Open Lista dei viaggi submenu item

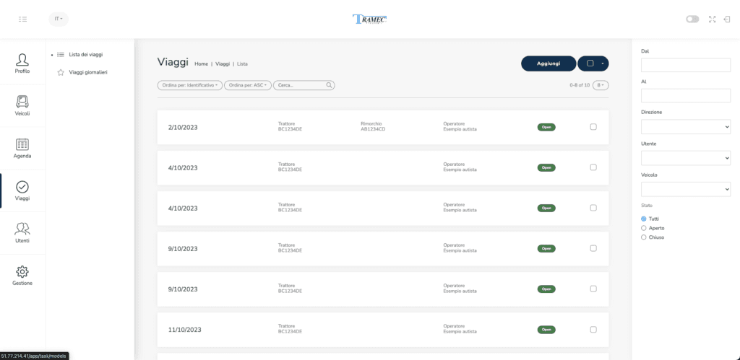(x=86, y=55)
